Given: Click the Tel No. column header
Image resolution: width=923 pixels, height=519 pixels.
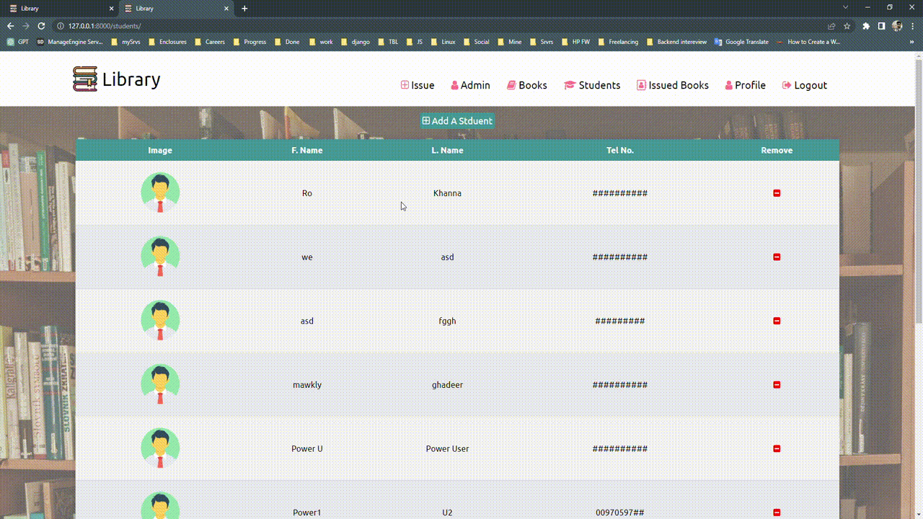Looking at the screenshot, I should [x=620, y=151].
